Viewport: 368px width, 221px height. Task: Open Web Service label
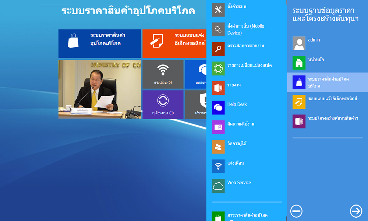[x=239, y=182]
